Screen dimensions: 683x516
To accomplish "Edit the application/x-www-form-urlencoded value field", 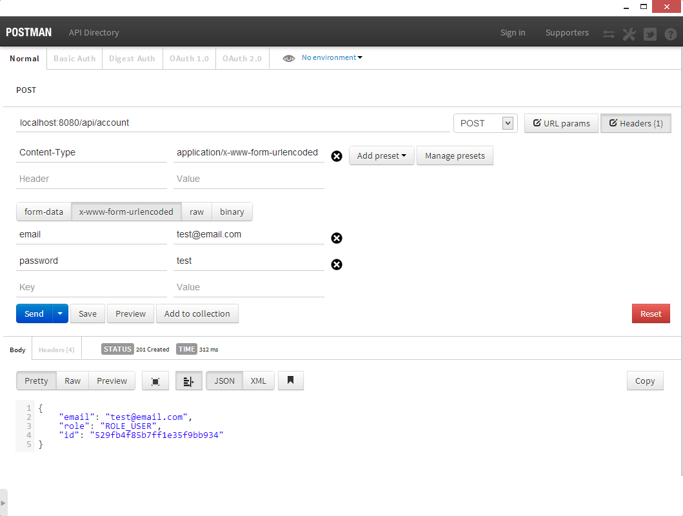I will pyautogui.click(x=249, y=152).
